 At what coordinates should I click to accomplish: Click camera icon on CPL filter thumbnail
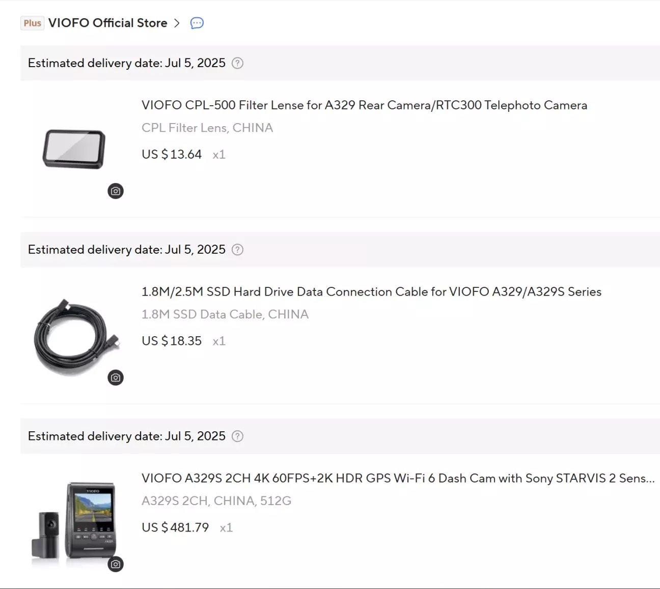click(116, 191)
